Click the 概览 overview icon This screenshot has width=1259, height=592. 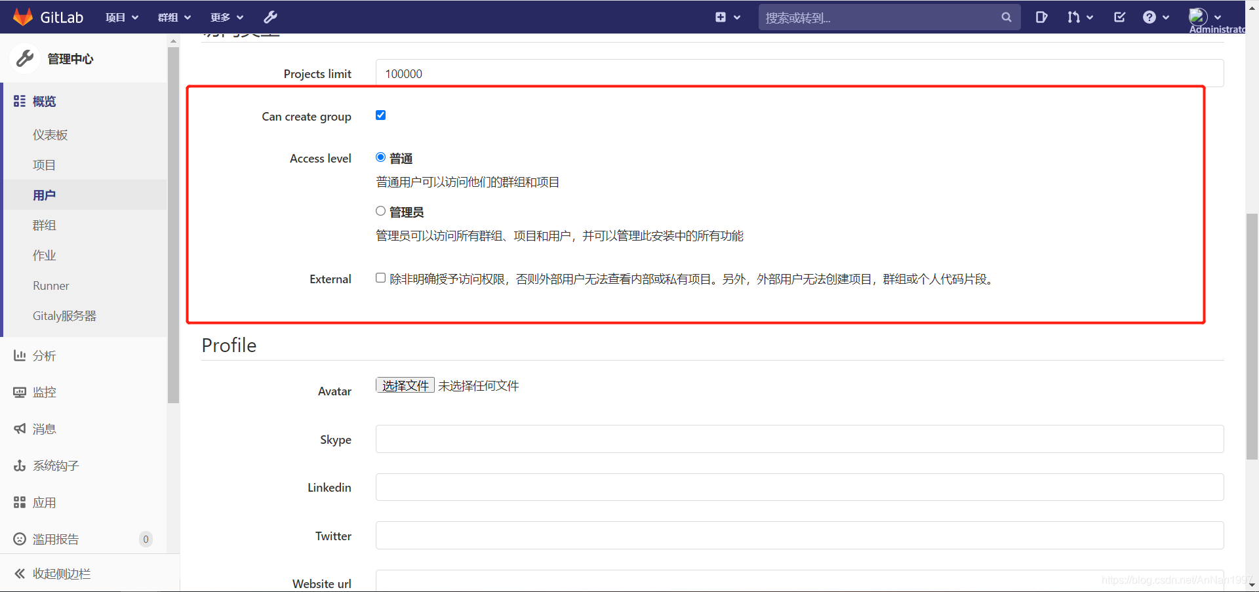coord(20,101)
